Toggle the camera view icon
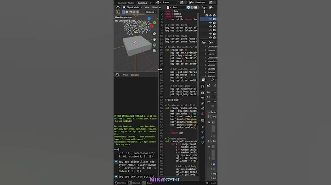Screen dimensions: 331x185 point(154,45)
